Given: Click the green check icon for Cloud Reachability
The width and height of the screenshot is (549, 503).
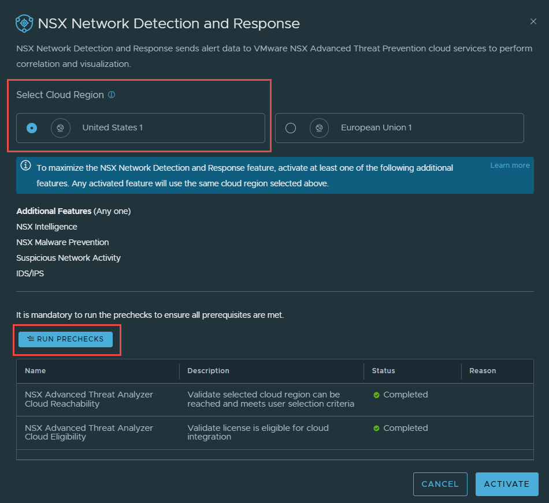Looking at the screenshot, I should [376, 395].
